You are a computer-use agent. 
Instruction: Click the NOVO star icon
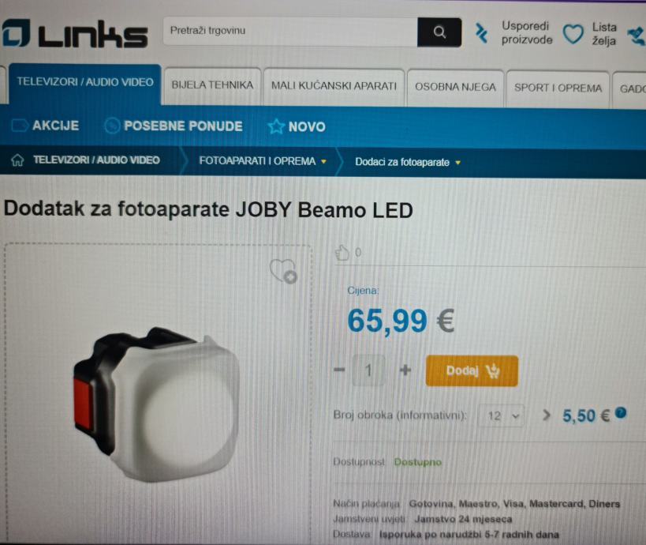(276, 126)
